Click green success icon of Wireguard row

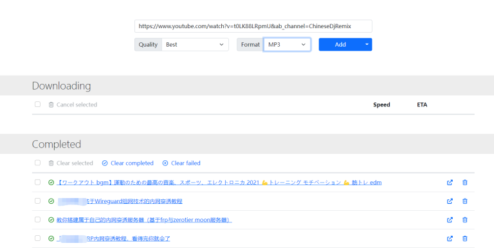51,201
